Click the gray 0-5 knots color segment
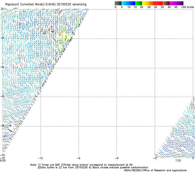 (x=118, y=3)
